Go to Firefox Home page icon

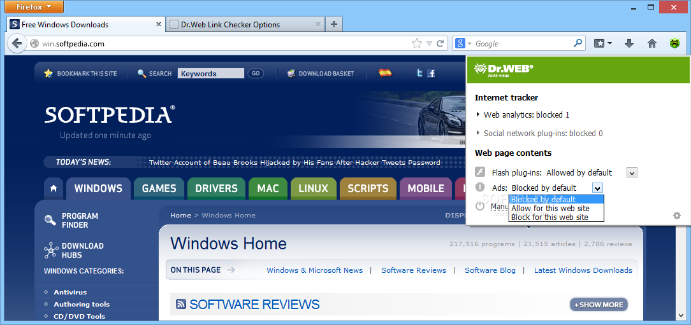pos(651,43)
